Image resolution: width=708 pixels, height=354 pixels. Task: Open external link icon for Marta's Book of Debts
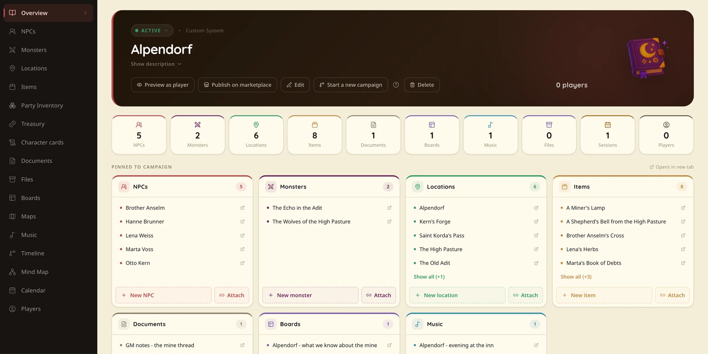coord(683,263)
